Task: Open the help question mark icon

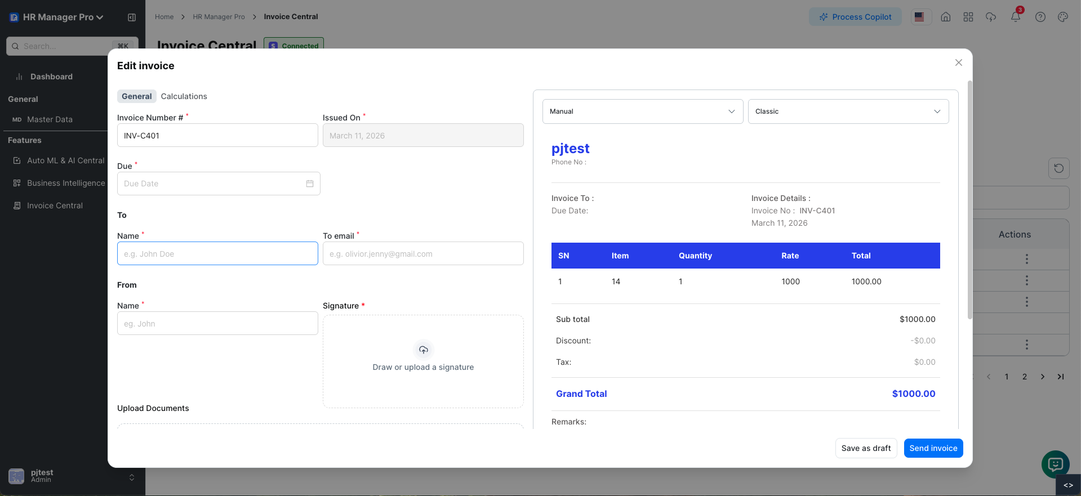Action: pos(1040,17)
